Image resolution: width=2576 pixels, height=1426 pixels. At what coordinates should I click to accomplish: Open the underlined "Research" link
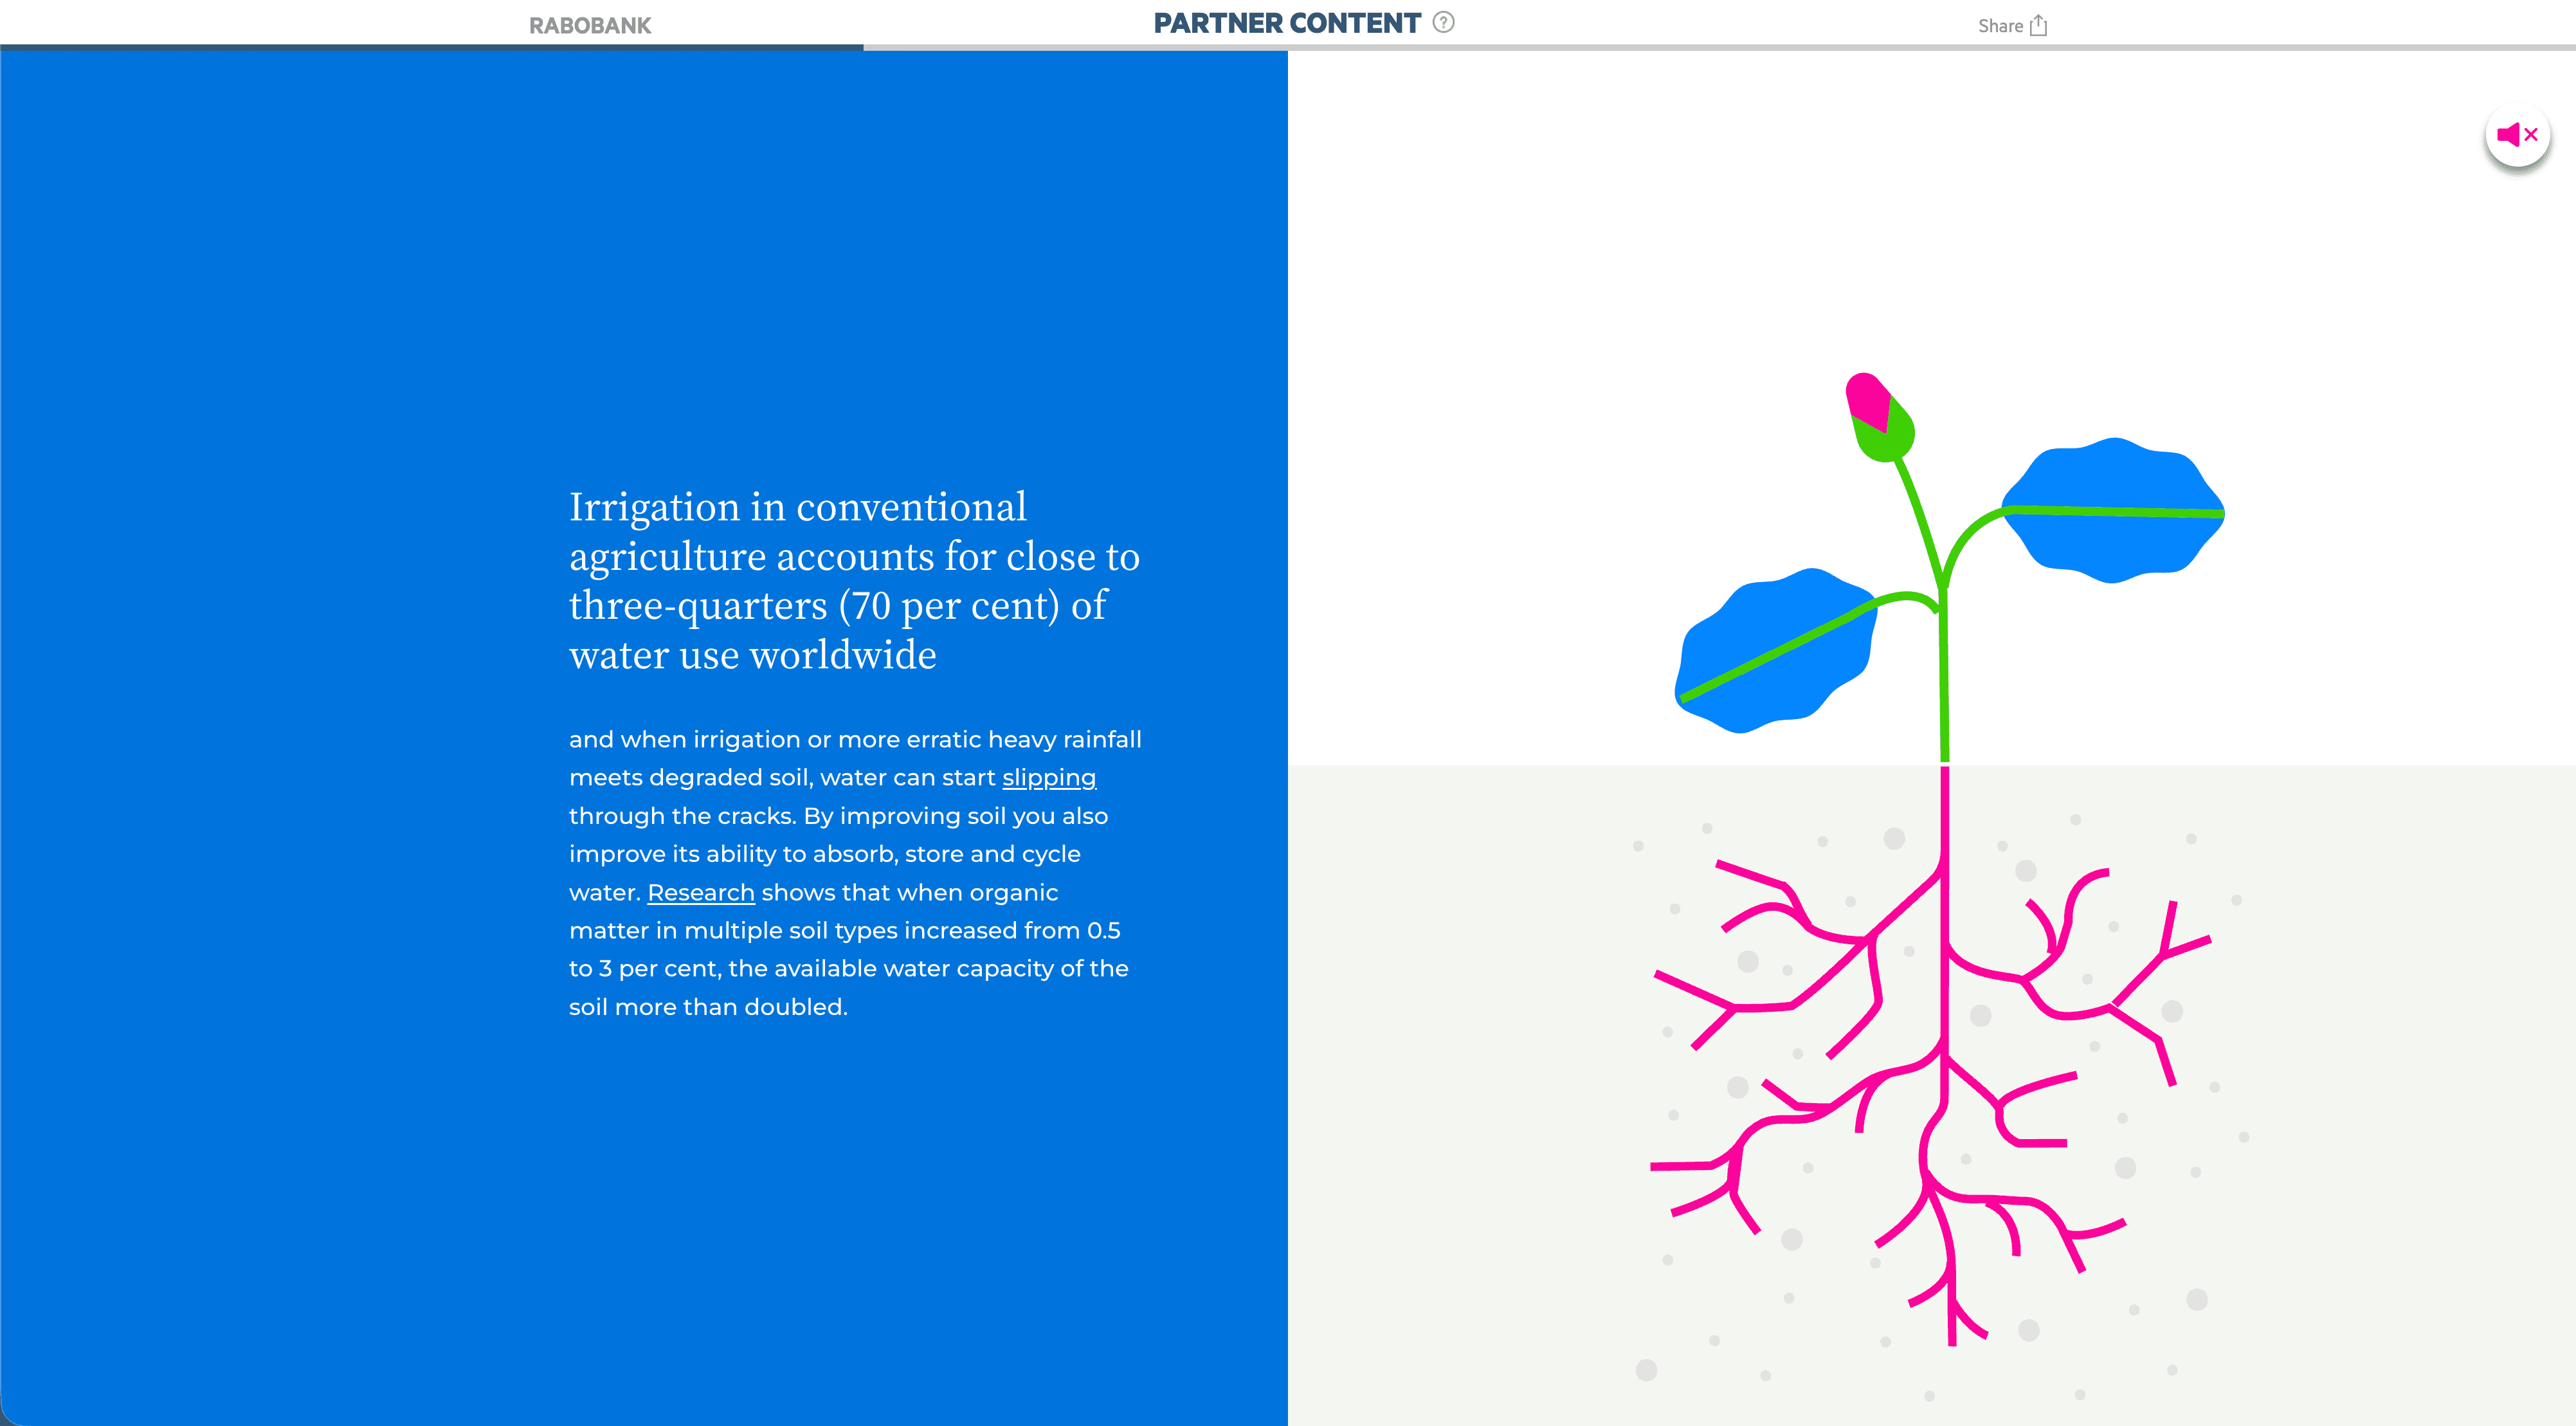click(700, 892)
